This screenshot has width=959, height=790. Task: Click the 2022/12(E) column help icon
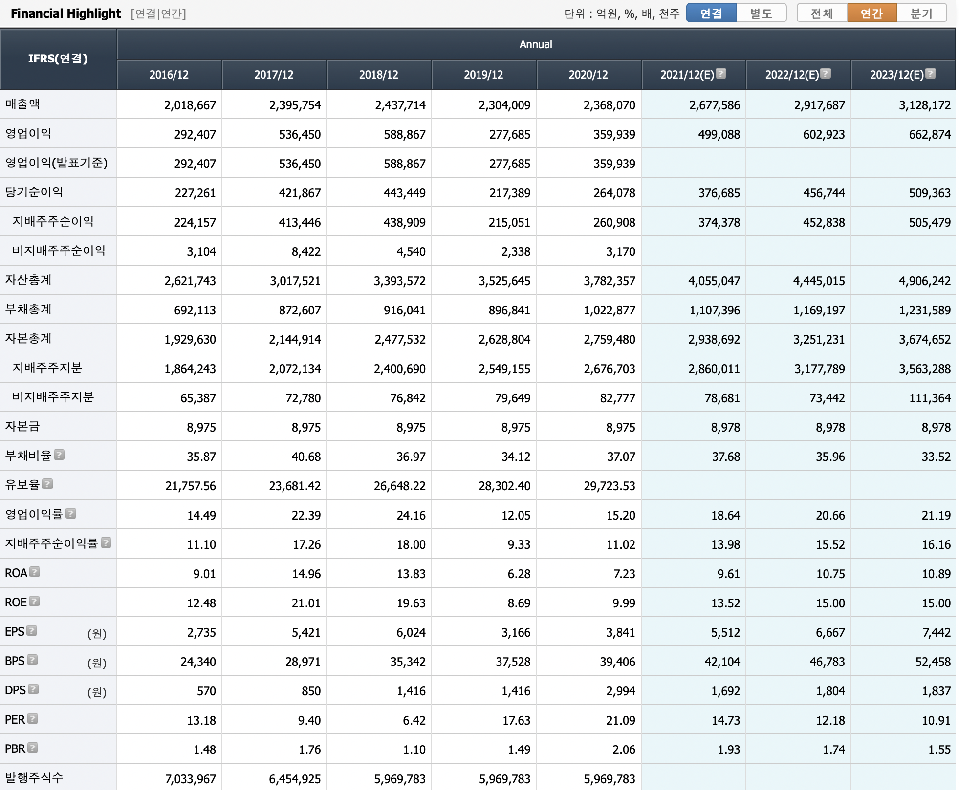[x=826, y=73]
